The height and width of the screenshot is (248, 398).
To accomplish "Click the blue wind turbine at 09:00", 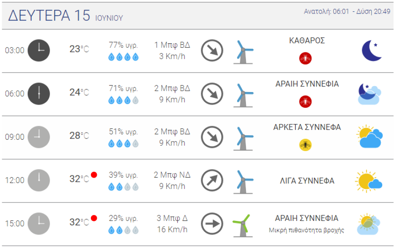I will pos(243,138).
